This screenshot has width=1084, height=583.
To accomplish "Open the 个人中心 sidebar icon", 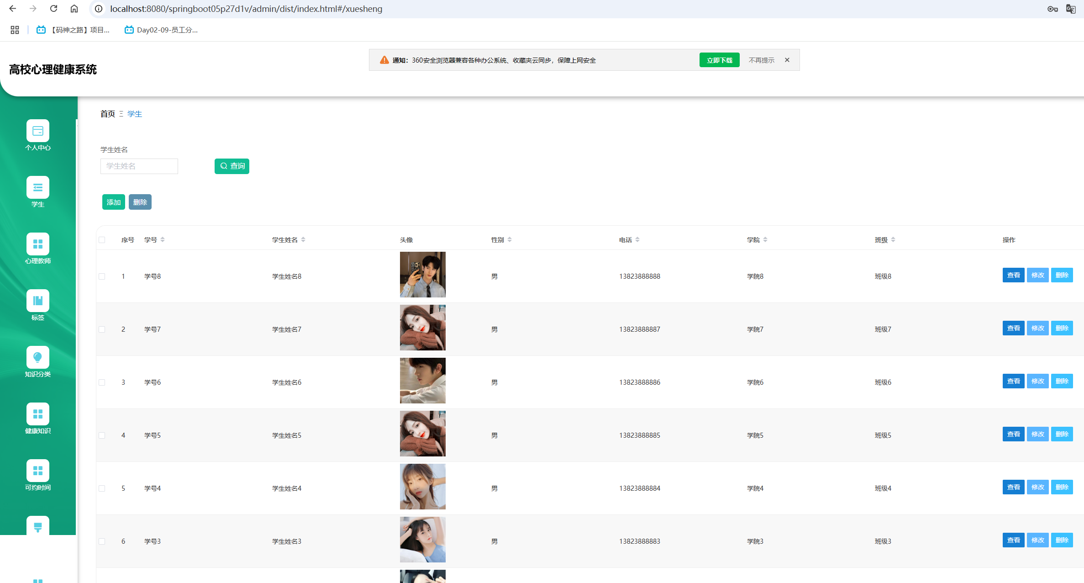I will click(x=38, y=131).
